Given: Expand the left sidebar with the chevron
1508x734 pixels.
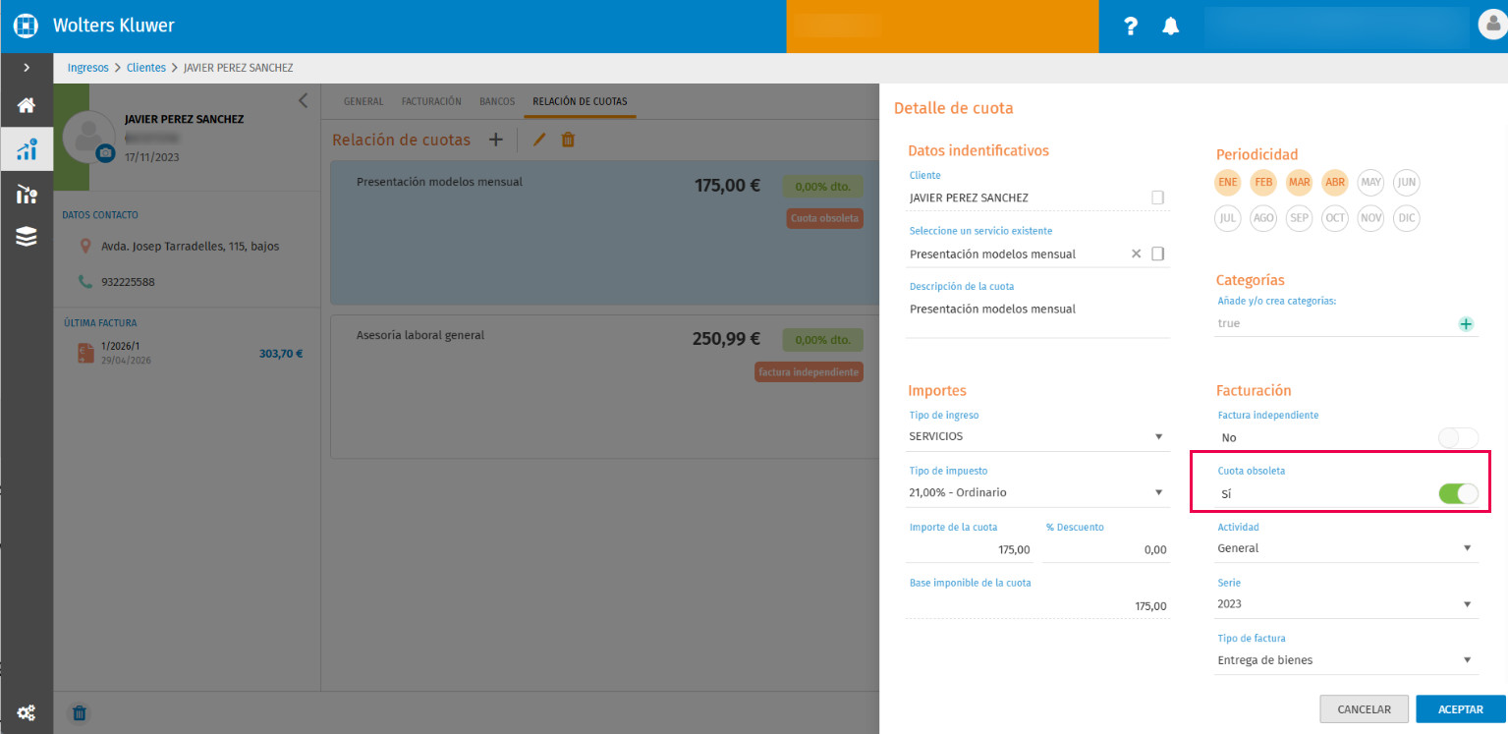Looking at the screenshot, I should [x=27, y=68].
